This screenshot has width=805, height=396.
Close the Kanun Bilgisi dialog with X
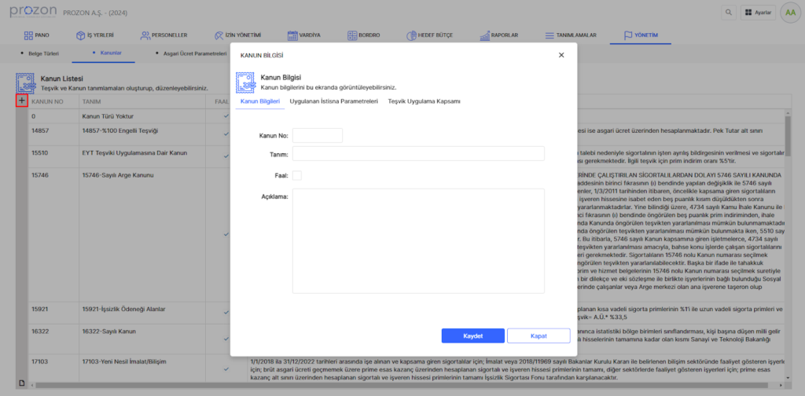pyautogui.click(x=561, y=55)
